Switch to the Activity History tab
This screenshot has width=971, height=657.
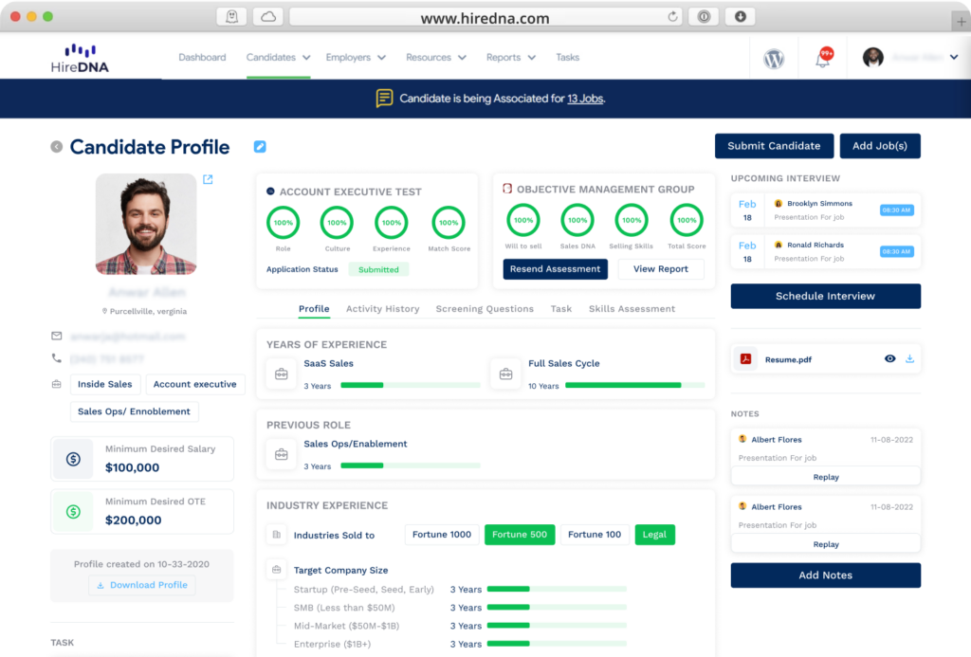(x=383, y=308)
